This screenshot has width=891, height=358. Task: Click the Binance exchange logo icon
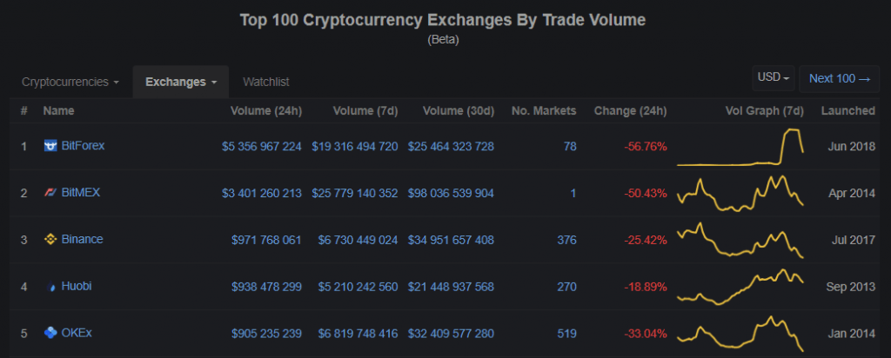pos(50,239)
